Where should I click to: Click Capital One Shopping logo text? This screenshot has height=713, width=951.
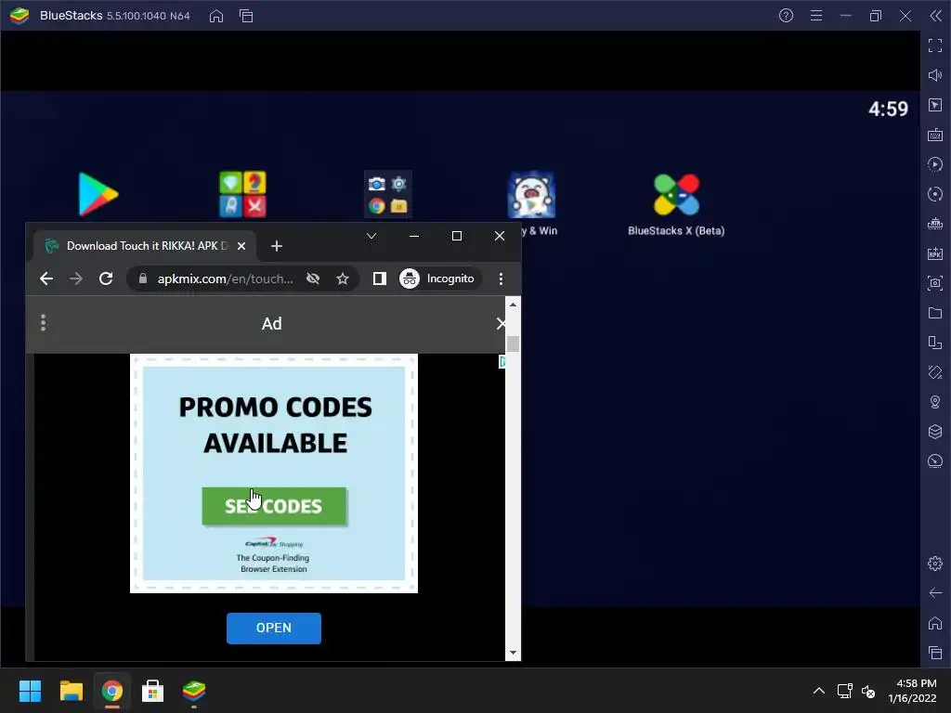[x=274, y=542]
